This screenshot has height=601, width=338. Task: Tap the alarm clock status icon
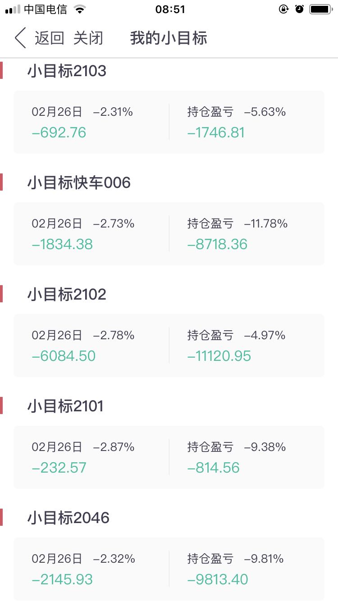click(x=299, y=9)
